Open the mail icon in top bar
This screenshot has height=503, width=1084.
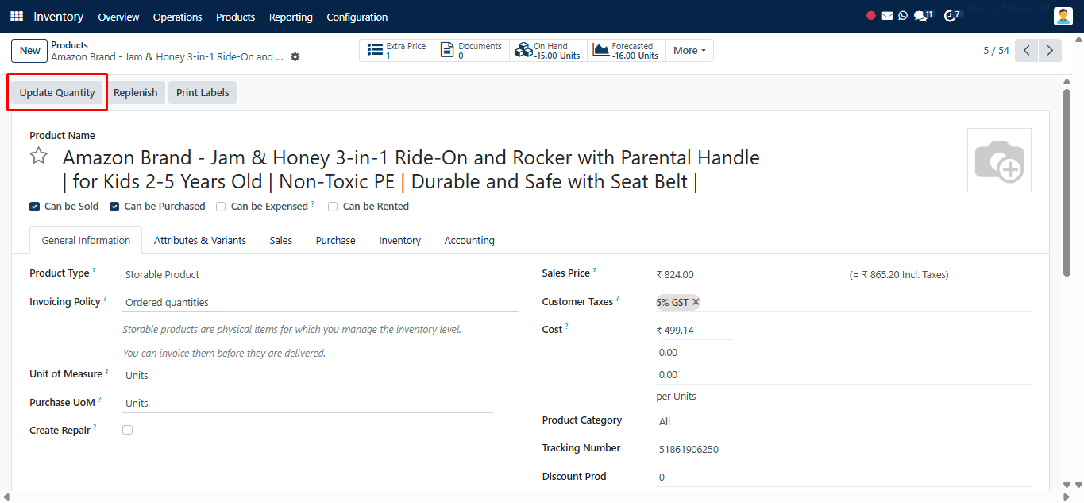(x=887, y=16)
